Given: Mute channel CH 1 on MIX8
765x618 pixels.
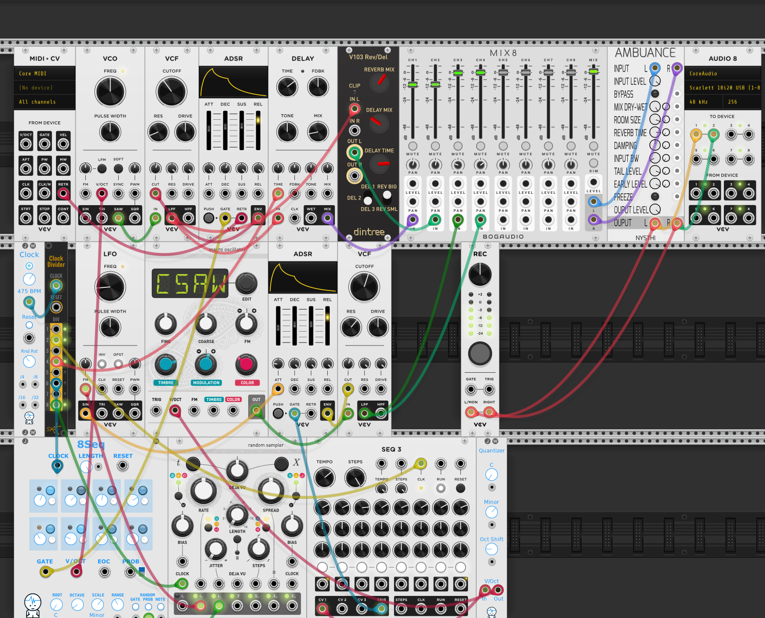Looking at the screenshot, I should coord(413,146).
